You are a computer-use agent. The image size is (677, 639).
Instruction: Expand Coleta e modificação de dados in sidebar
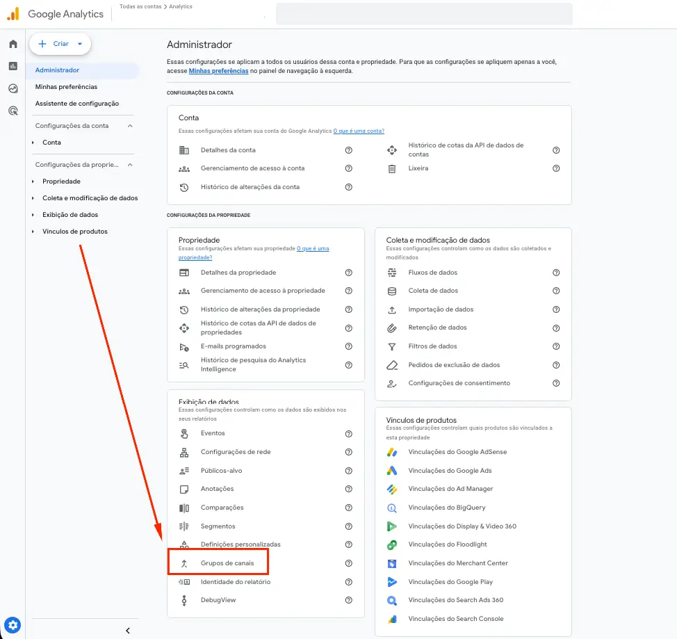point(33,198)
